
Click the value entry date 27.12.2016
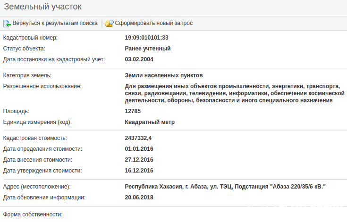(x=139, y=160)
